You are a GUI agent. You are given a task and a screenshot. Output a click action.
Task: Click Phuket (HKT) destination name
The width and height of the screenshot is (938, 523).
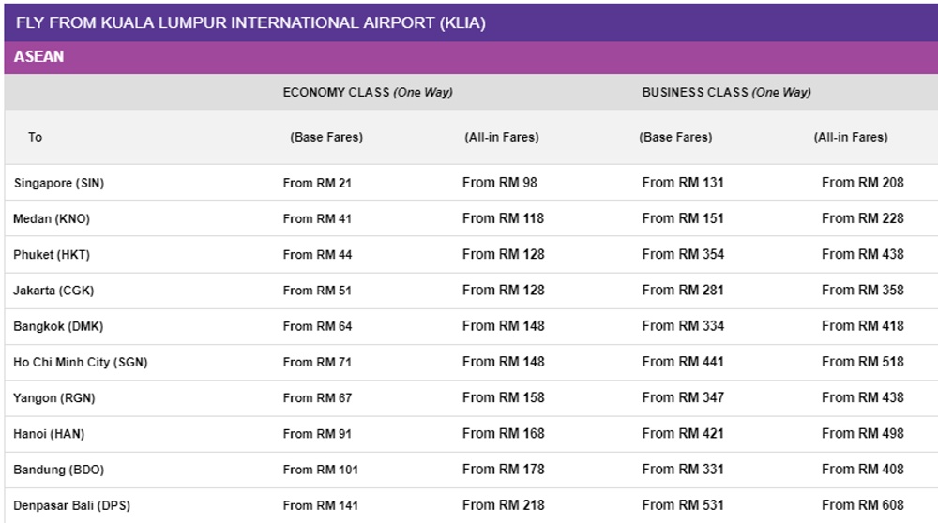pyautogui.click(x=52, y=255)
